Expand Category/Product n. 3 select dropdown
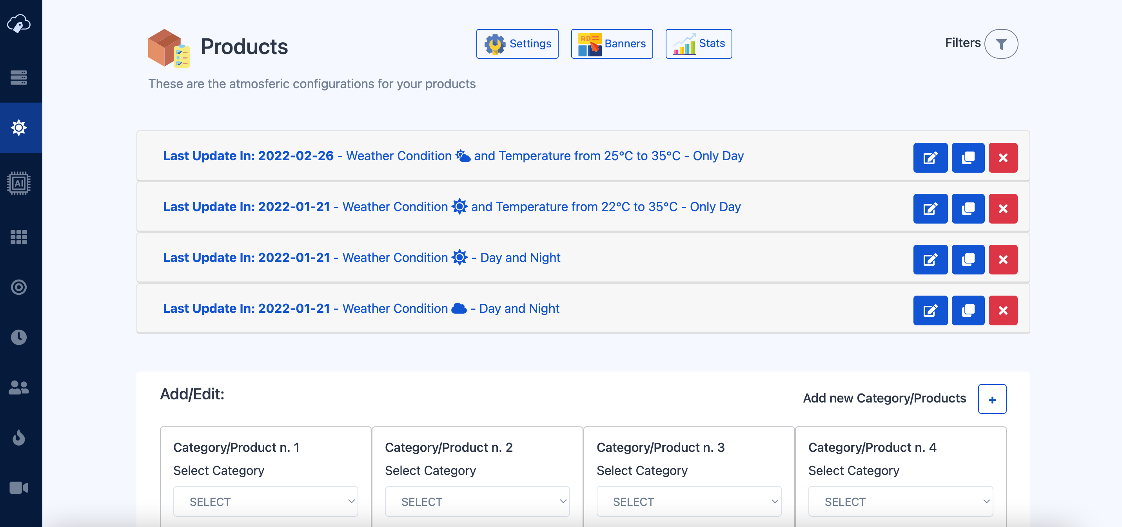 (x=689, y=501)
